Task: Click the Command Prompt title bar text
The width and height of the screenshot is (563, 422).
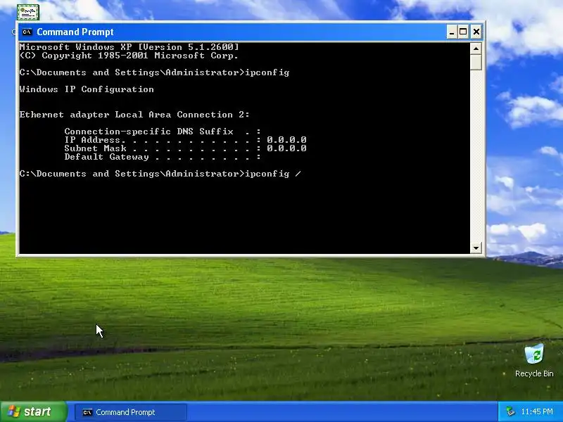Action: tap(75, 32)
